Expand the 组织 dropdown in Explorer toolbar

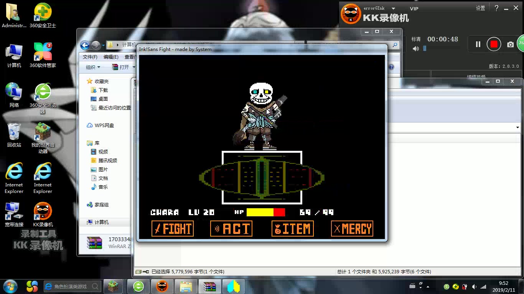[93, 67]
